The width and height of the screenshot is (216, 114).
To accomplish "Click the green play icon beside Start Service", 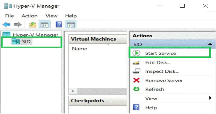I will coord(136,53).
